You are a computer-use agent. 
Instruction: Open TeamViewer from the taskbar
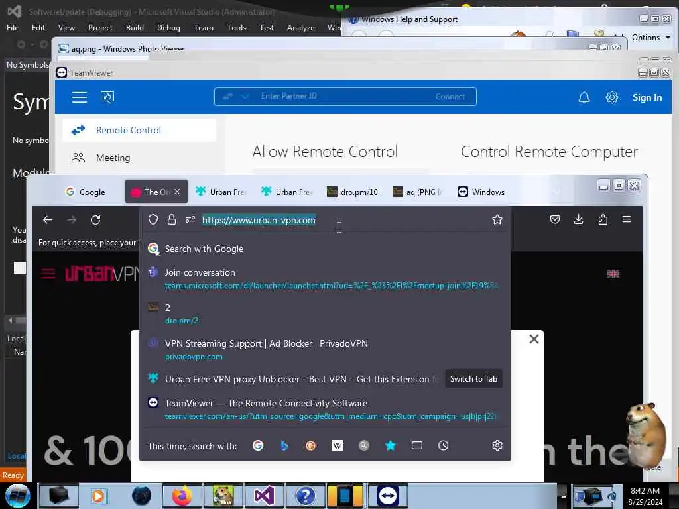click(387, 496)
